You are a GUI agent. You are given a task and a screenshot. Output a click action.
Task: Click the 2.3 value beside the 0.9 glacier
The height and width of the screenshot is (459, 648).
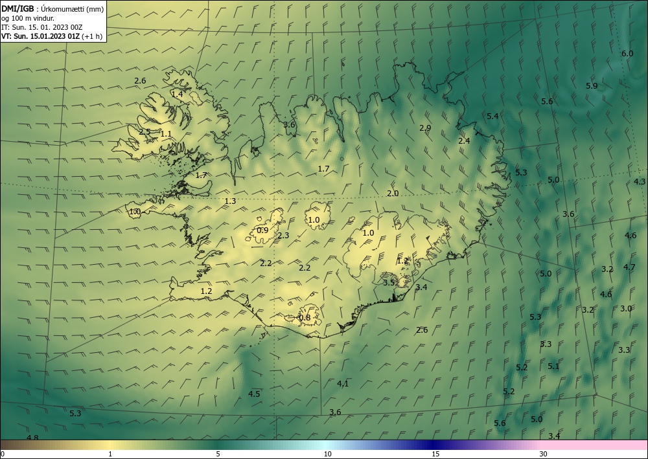[283, 236]
